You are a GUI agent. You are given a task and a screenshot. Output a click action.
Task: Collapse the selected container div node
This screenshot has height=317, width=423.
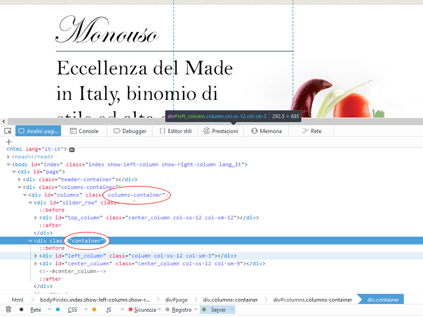(30, 241)
